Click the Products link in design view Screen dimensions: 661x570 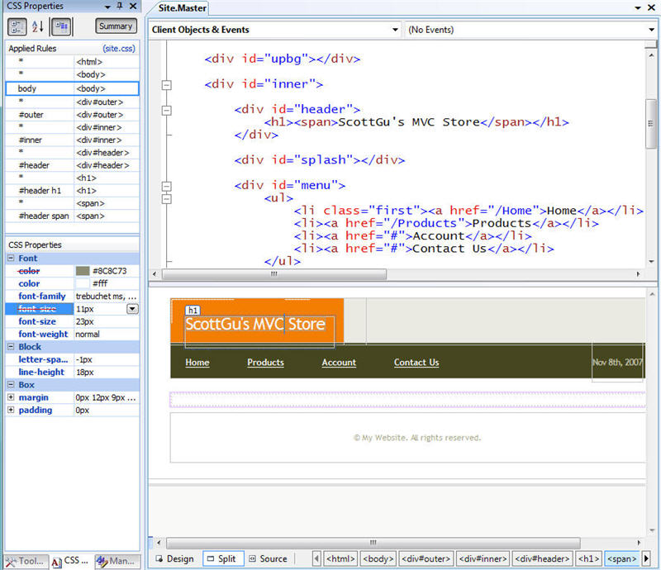coord(265,363)
